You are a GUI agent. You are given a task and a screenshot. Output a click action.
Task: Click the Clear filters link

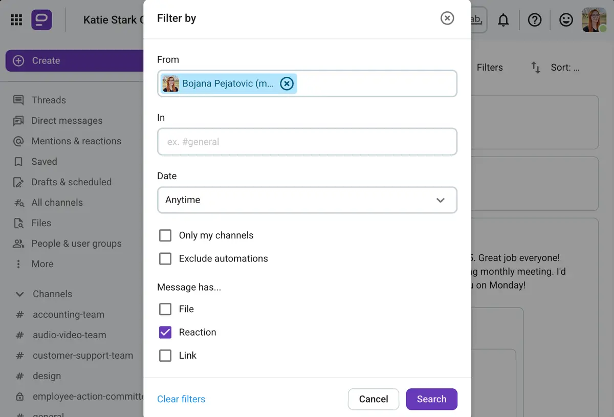181,399
